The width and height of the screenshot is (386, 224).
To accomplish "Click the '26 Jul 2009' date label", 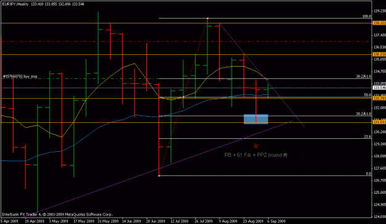I will (x=204, y=221).
